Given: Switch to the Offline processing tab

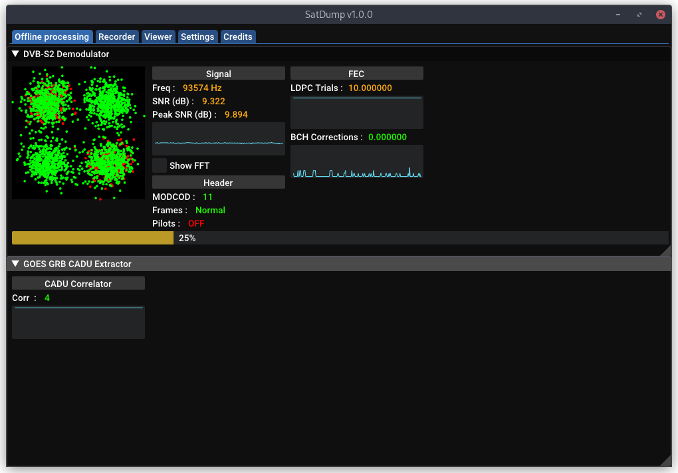Looking at the screenshot, I should [52, 37].
